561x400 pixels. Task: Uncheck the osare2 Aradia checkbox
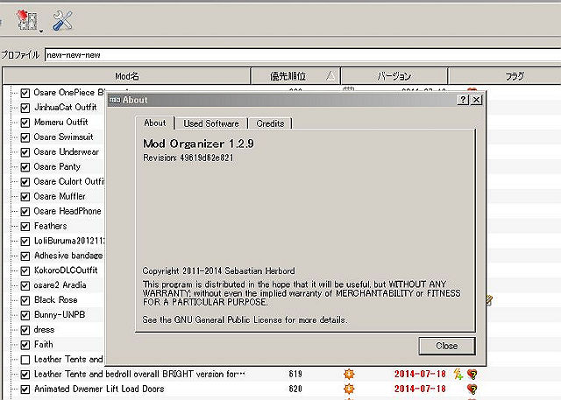25,285
